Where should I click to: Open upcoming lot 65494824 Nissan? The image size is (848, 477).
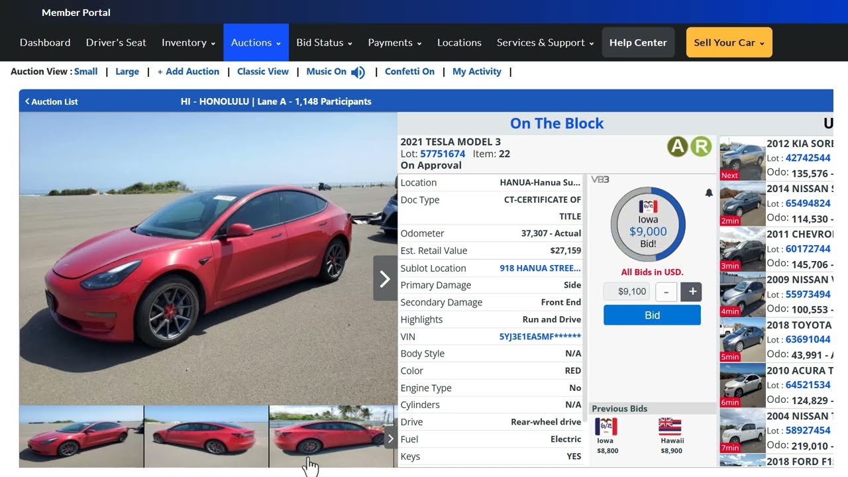tap(808, 203)
